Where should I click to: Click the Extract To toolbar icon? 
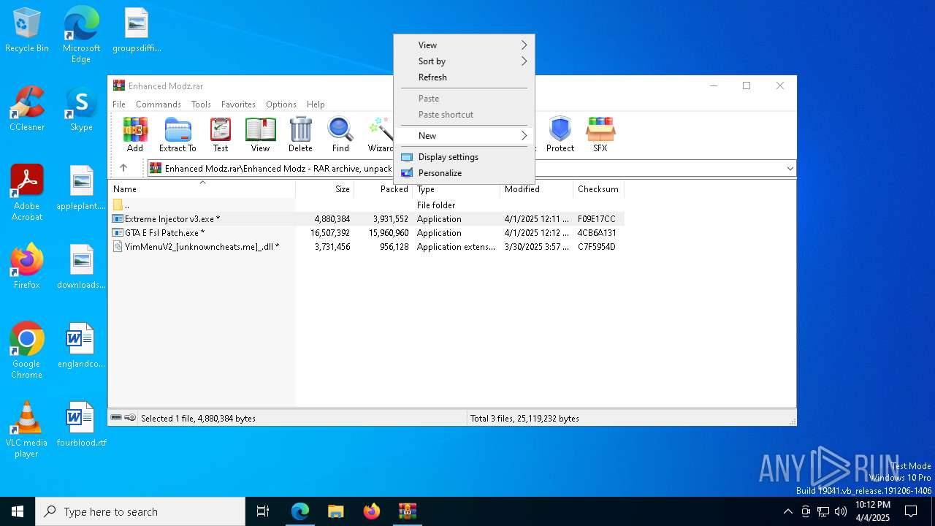[x=178, y=134]
